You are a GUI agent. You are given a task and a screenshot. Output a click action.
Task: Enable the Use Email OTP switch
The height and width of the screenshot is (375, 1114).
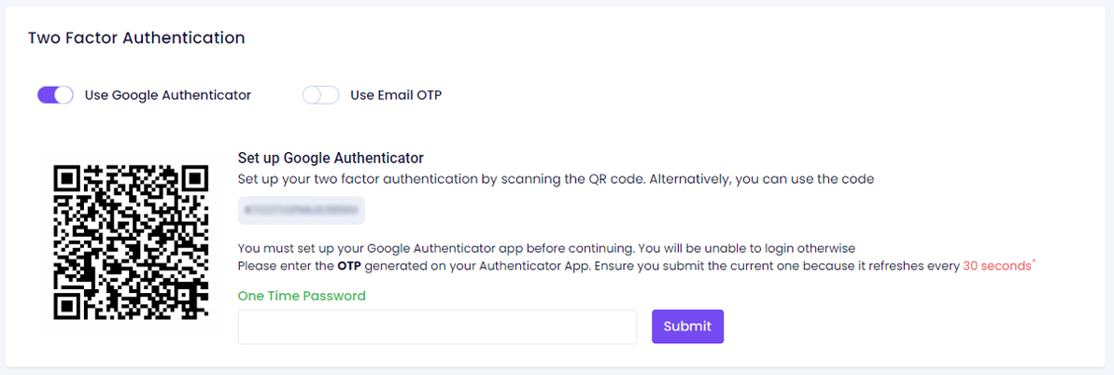coord(320,95)
